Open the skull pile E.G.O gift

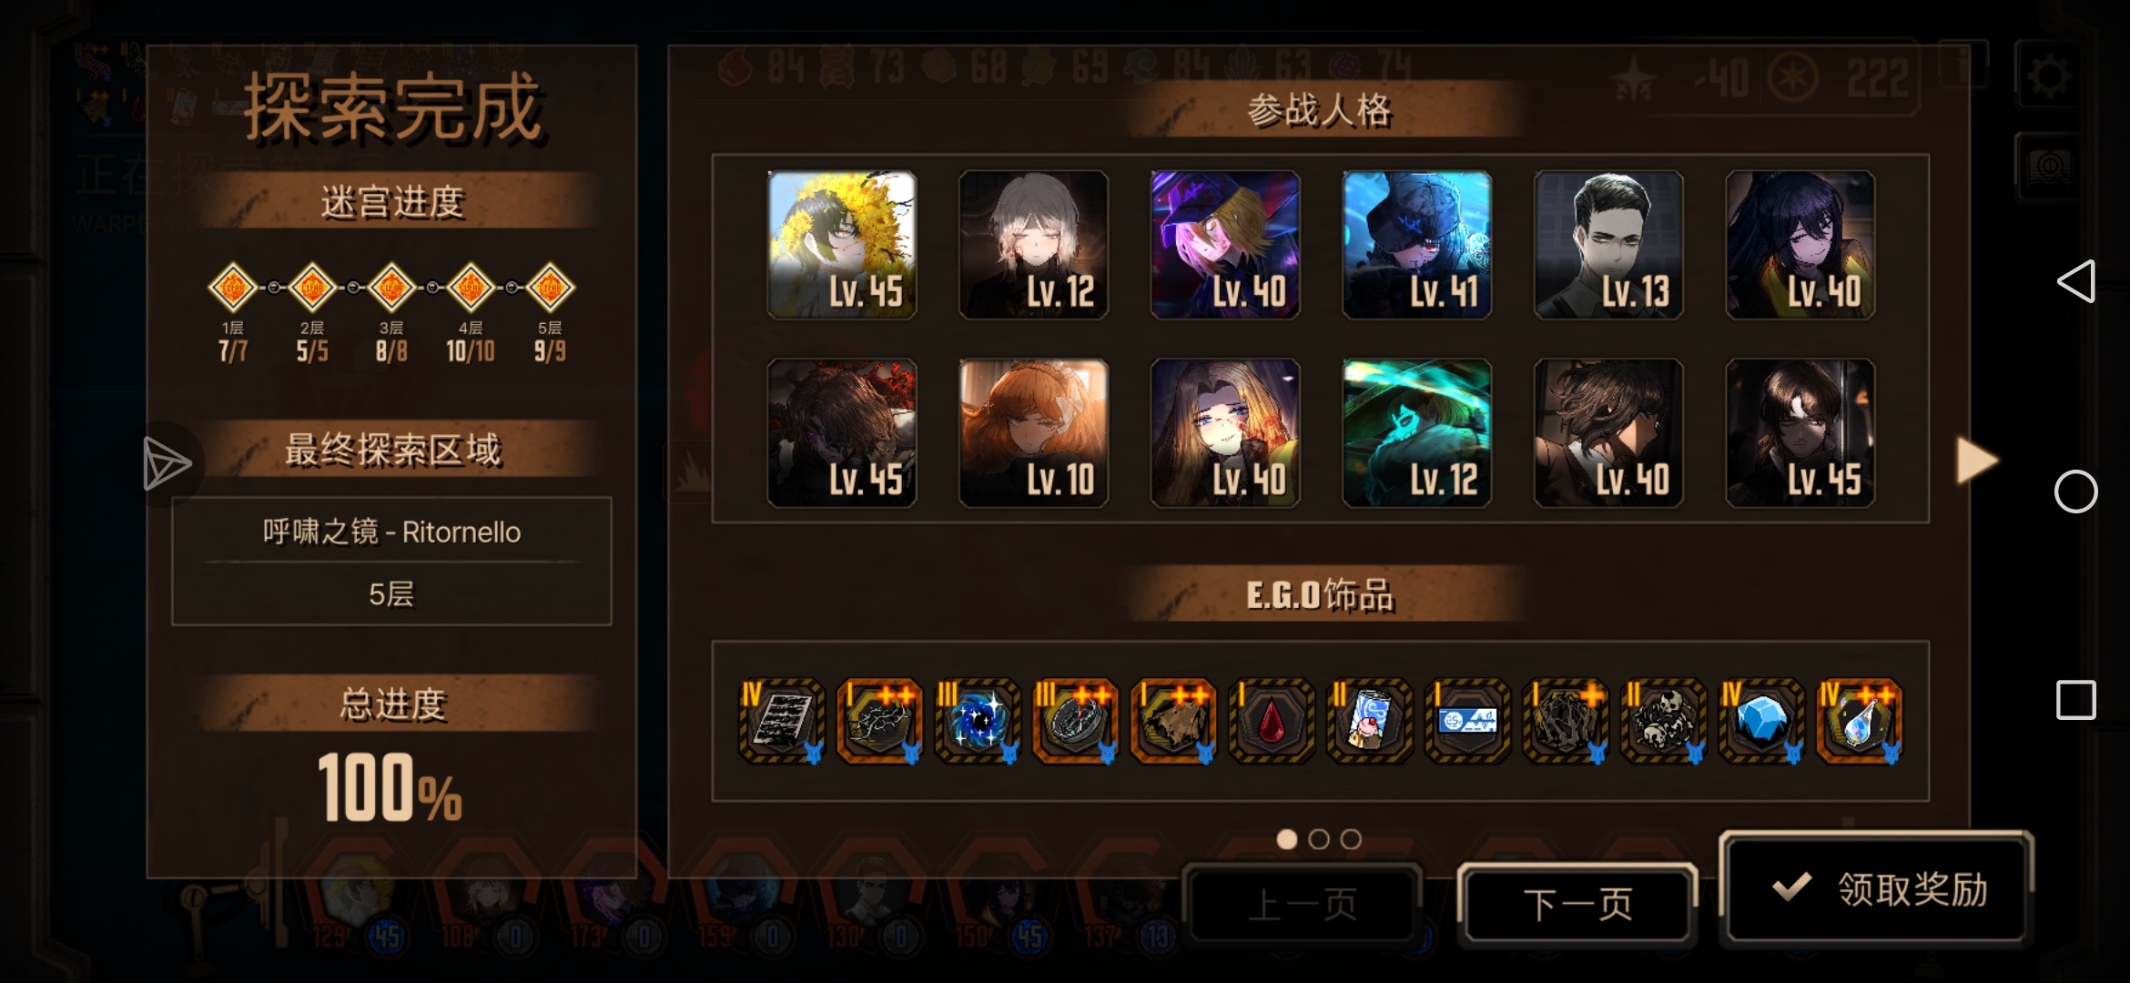[1663, 721]
